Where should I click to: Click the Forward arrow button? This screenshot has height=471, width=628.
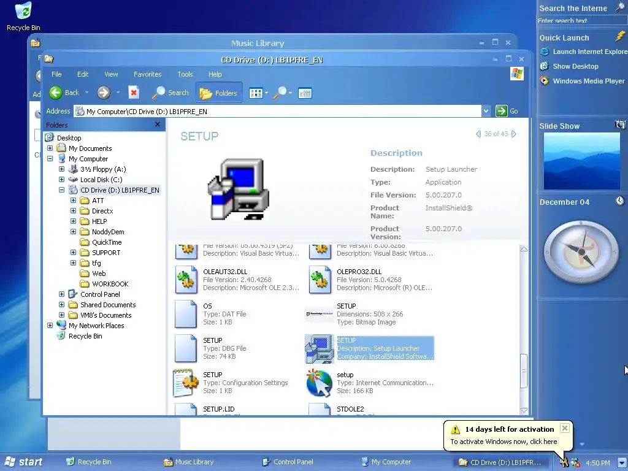(103, 93)
